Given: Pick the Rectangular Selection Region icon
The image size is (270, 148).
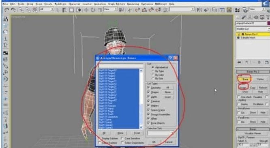Looking at the screenshot, I should [71, 10].
